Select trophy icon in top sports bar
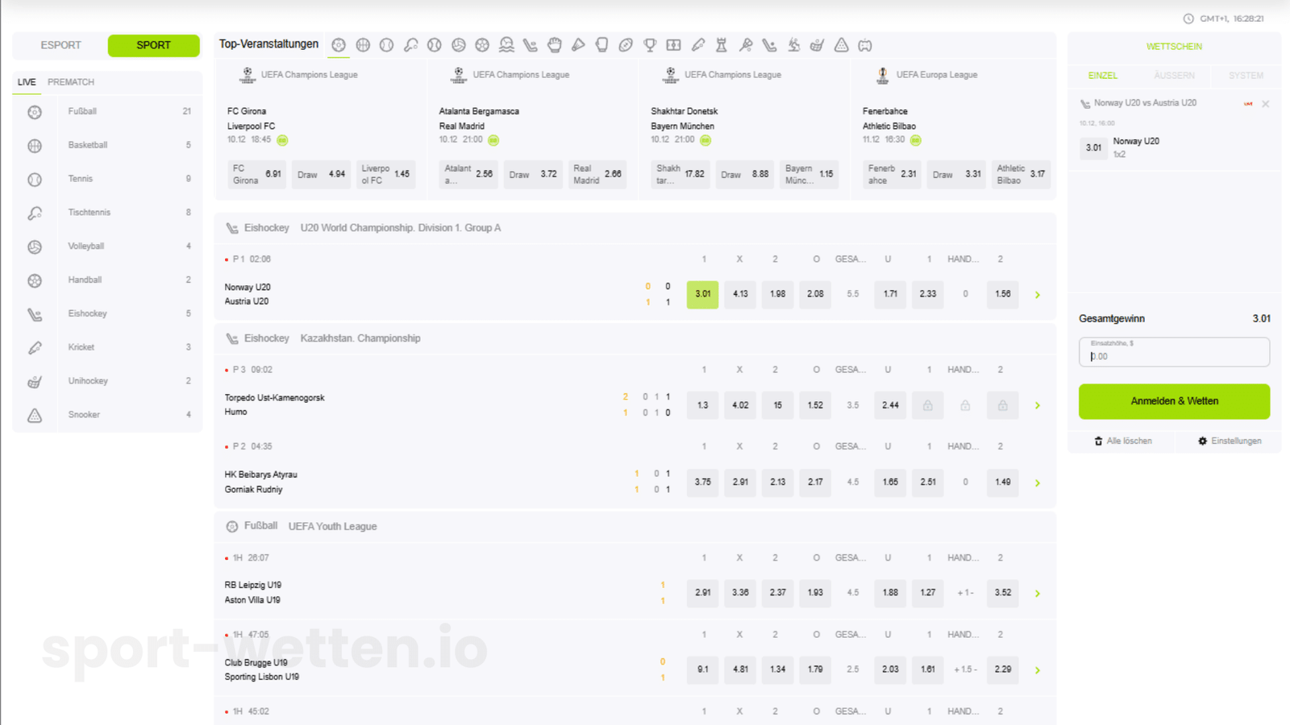Screen dimensions: 1290x725 click(x=650, y=45)
